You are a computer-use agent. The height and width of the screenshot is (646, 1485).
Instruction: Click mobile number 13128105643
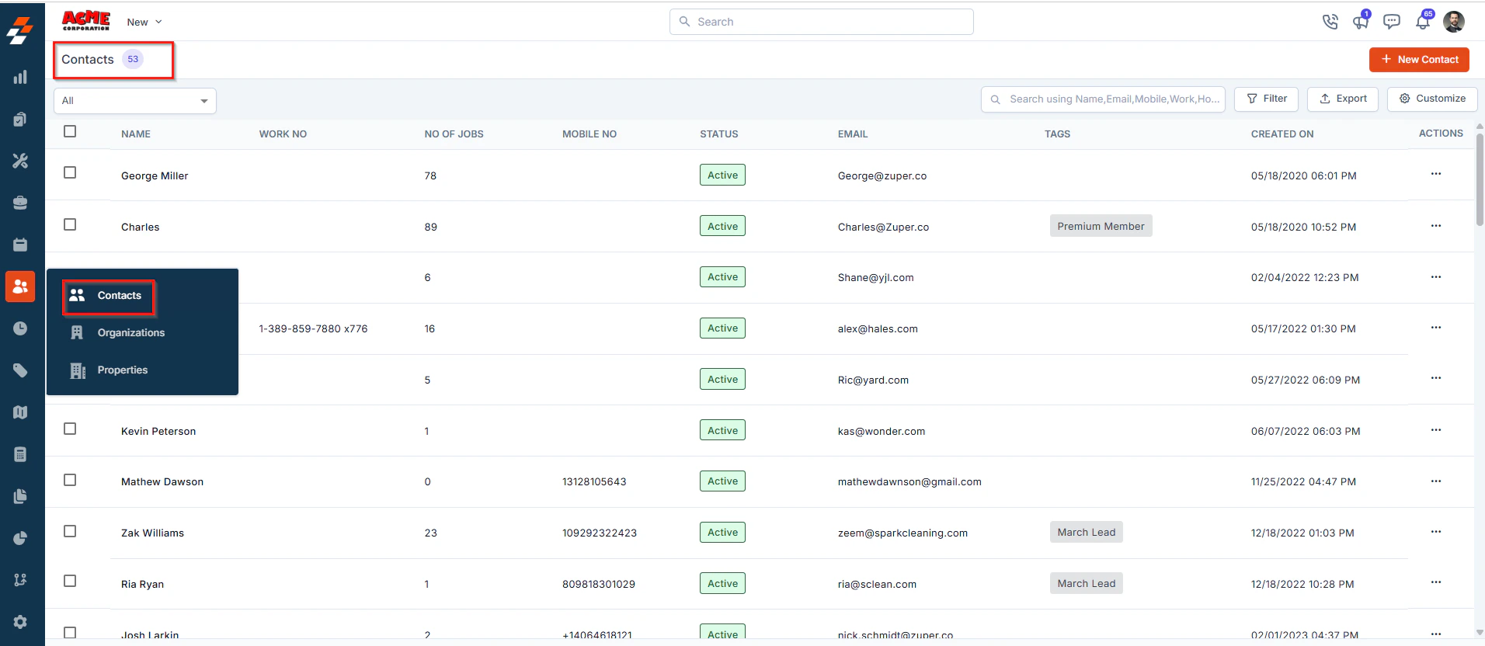(x=594, y=482)
